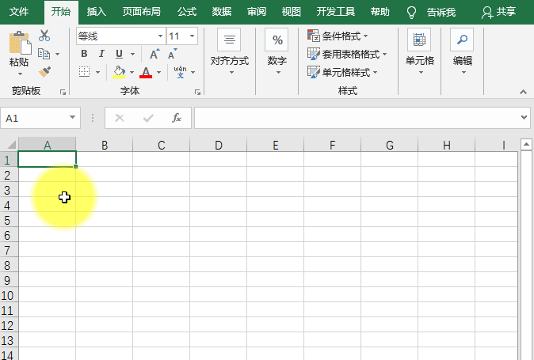Viewport: 534px width, 360px height.
Task: Click the Paste clipboard icon
Action: coord(20,43)
